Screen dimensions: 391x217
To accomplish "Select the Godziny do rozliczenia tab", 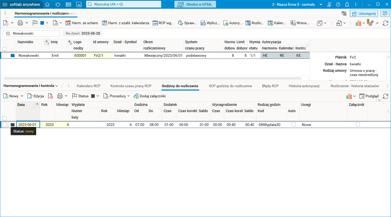I will pyautogui.click(x=180, y=86).
